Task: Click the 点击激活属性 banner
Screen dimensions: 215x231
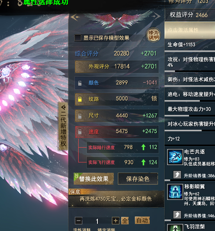Action: [x=190, y=30]
